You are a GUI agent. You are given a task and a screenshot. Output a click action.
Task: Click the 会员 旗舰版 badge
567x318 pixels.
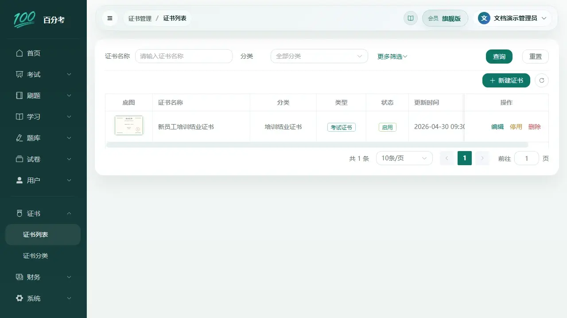[x=445, y=18]
